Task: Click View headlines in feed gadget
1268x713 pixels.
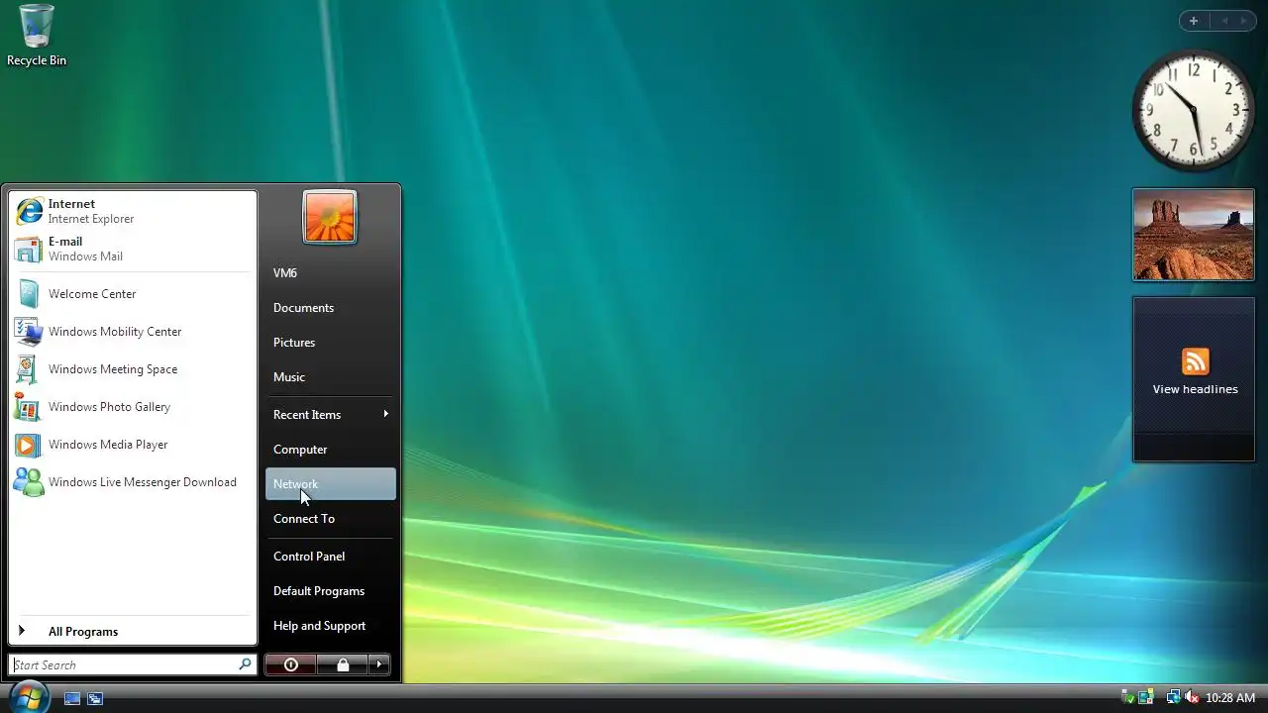Action: pos(1195,389)
